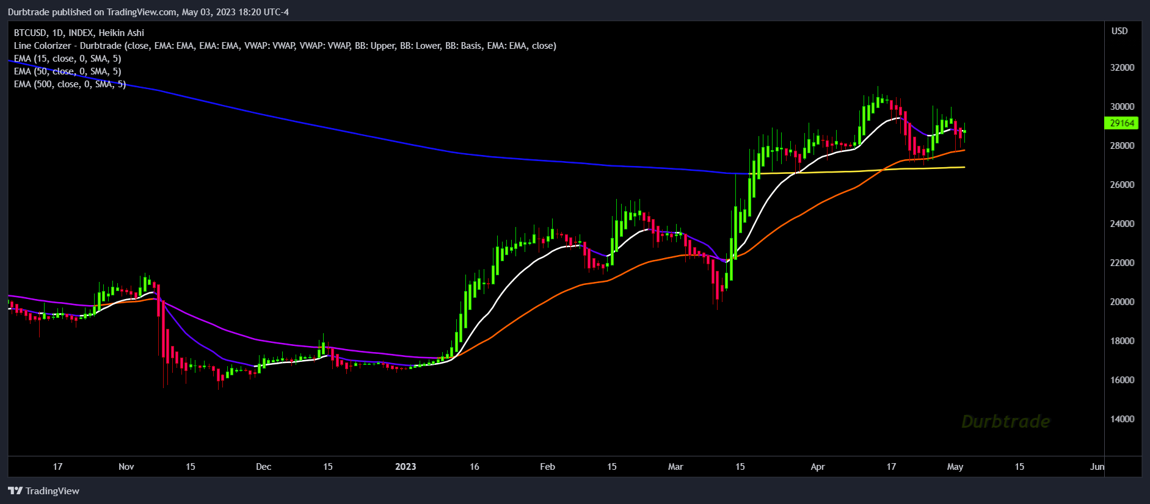Click the 18000 price axis label
This screenshot has height=504, width=1150.
pos(1122,340)
